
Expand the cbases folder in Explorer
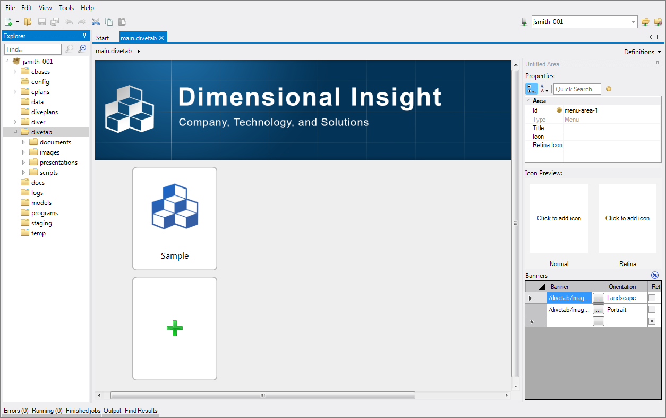click(15, 72)
